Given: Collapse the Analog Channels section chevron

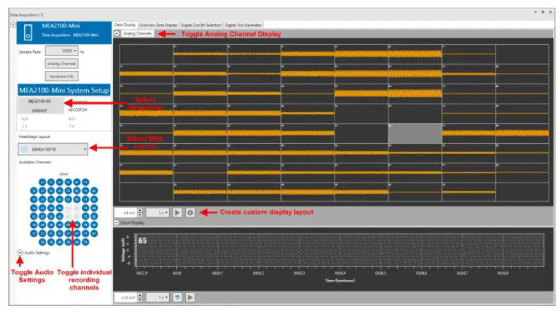Looking at the screenshot, I should [x=117, y=33].
